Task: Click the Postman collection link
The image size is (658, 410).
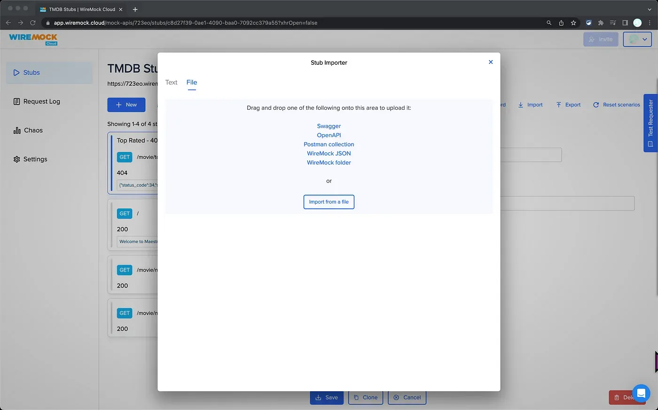Action: click(329, 144)
